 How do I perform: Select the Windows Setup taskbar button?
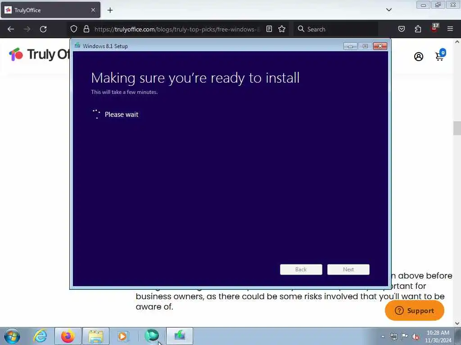coord(180,336)
